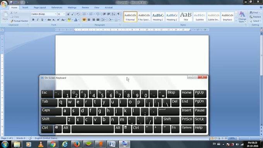Click the volume icon in system tray

click(x=237, y=144)
